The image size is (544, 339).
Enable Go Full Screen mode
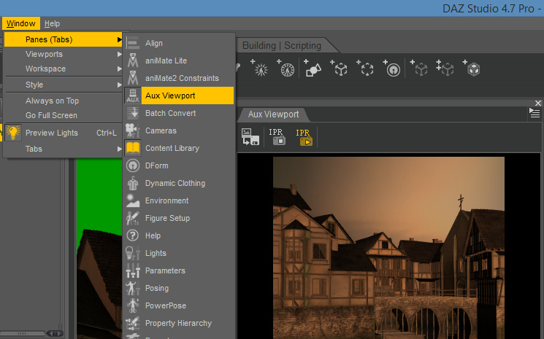(x=51, y=115)
